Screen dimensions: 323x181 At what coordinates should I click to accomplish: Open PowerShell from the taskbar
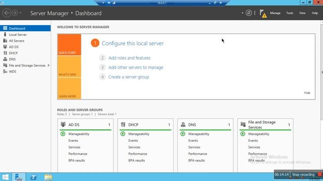click(x=33, y=177)
